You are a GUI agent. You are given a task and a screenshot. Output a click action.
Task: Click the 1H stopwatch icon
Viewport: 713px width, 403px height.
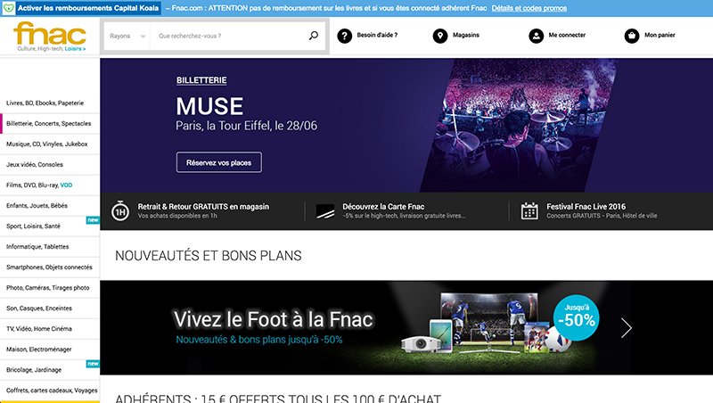120,210
